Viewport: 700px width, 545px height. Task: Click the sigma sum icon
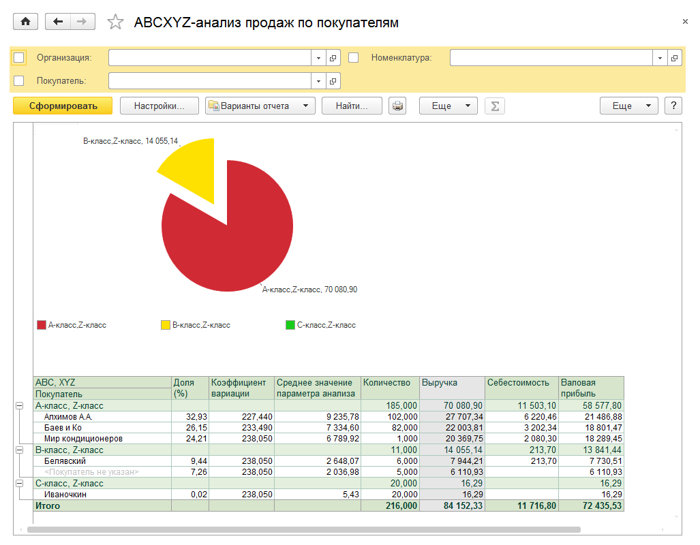pyautogui.click(x=495, y=106)
